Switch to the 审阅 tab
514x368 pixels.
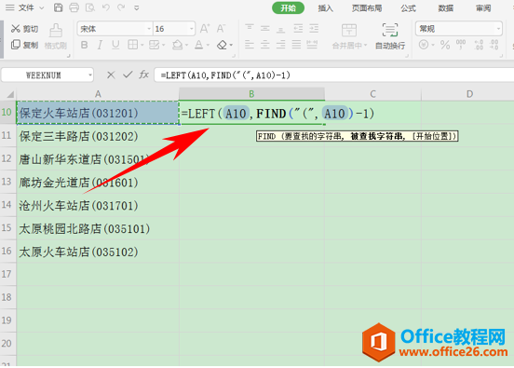pos(483,7)
